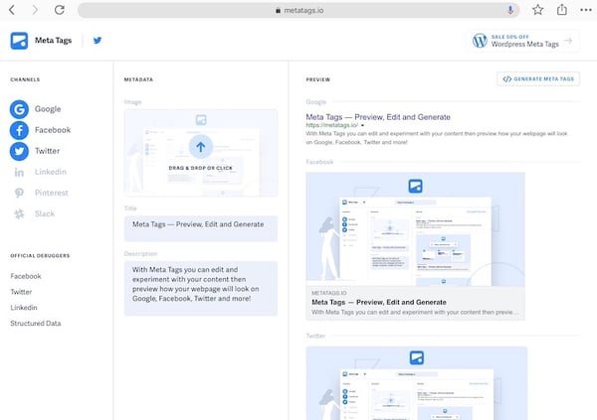Click the drag & drop image upload area
This screenshot has width=597, height=420.
[x=201, y=153]
